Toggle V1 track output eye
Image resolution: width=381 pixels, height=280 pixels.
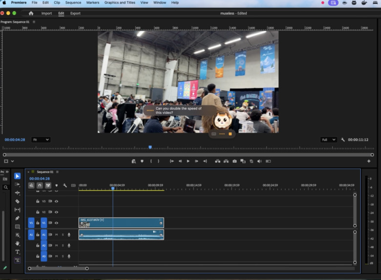click(56, 223)
